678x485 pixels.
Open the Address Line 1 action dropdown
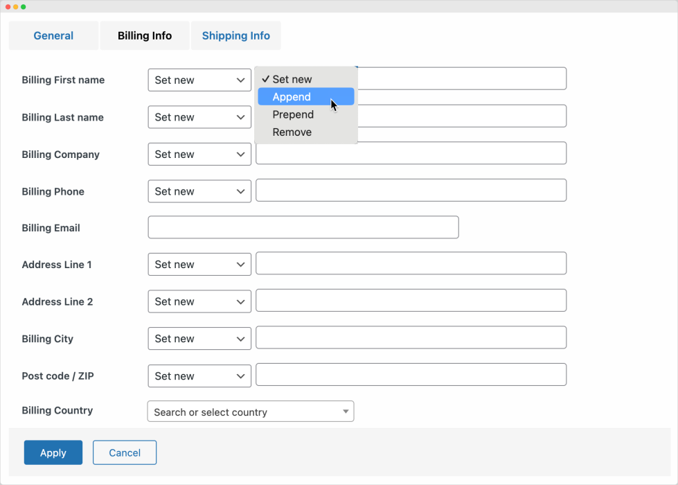199,265
